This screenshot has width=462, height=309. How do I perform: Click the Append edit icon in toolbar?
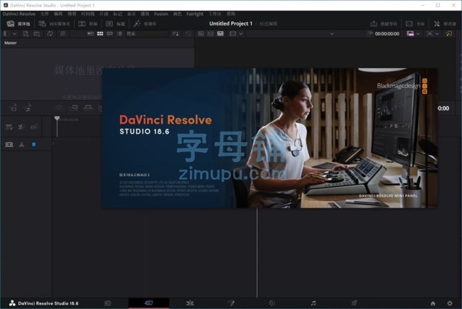click(74, 108)
